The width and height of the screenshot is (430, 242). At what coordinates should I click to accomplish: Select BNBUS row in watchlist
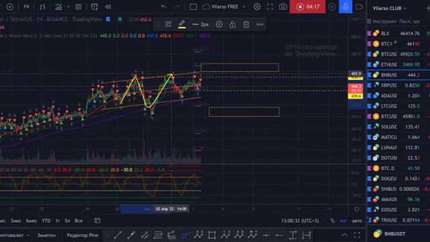[398, 75]
